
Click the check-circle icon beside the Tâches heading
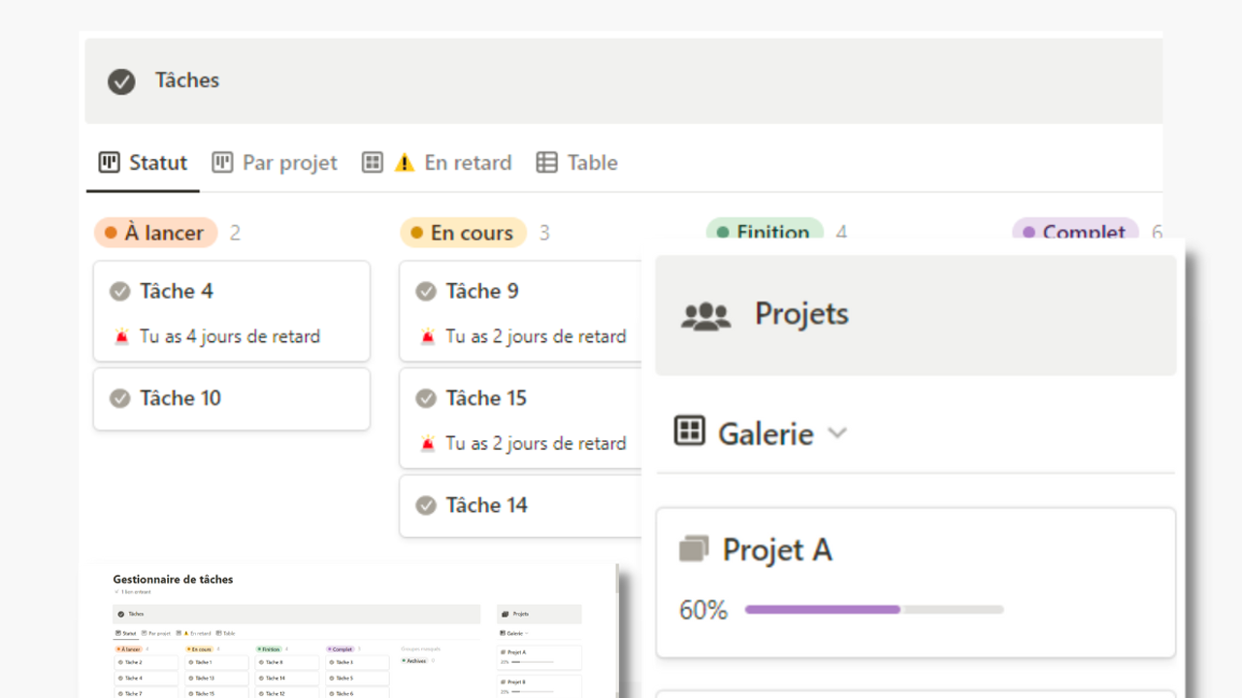(x=121, y=81)
